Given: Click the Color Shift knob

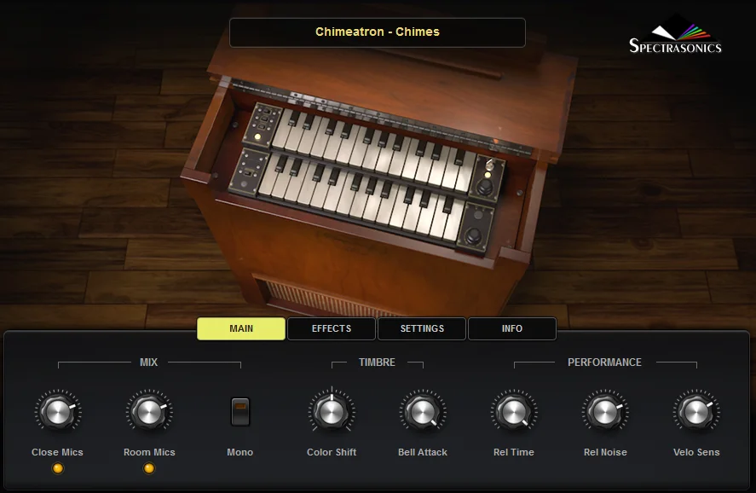Looking at the screenshot, I should click(332, 412).
